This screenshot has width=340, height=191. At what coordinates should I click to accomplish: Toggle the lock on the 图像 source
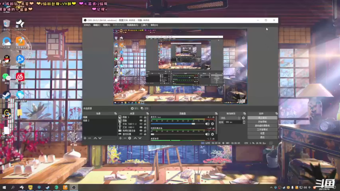pyautogui.click(x=145, y=121)
